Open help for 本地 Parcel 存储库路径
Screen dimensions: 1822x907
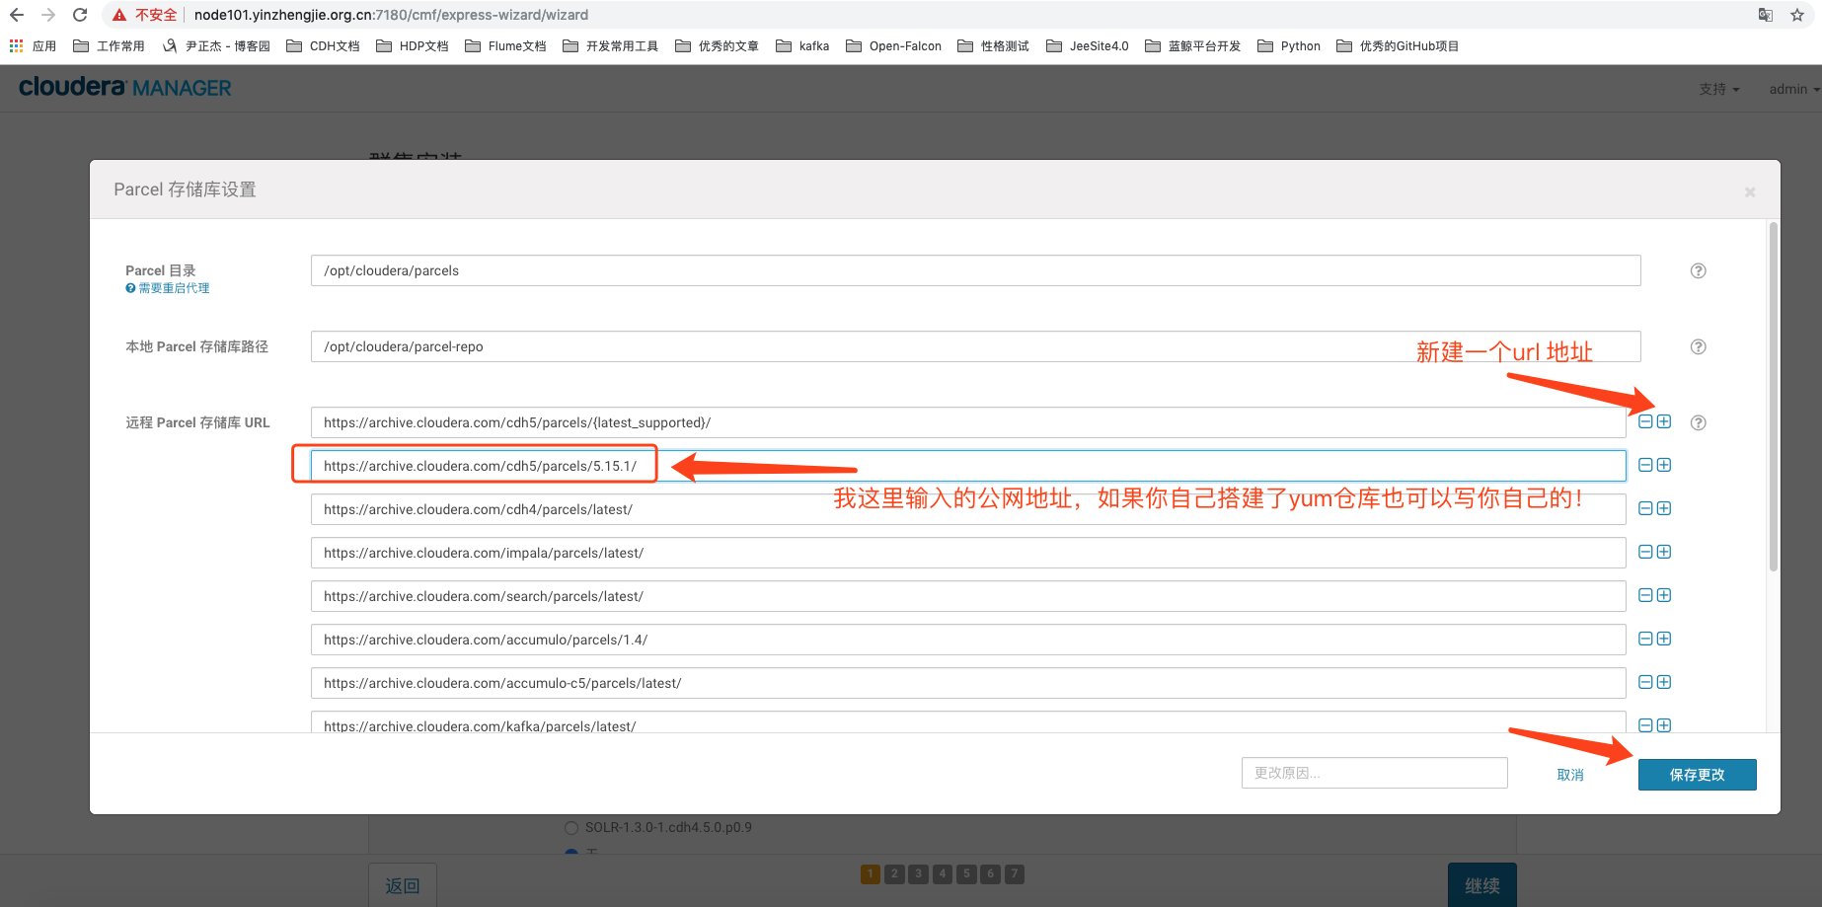pyautogui.click(x=1699, y=346)
